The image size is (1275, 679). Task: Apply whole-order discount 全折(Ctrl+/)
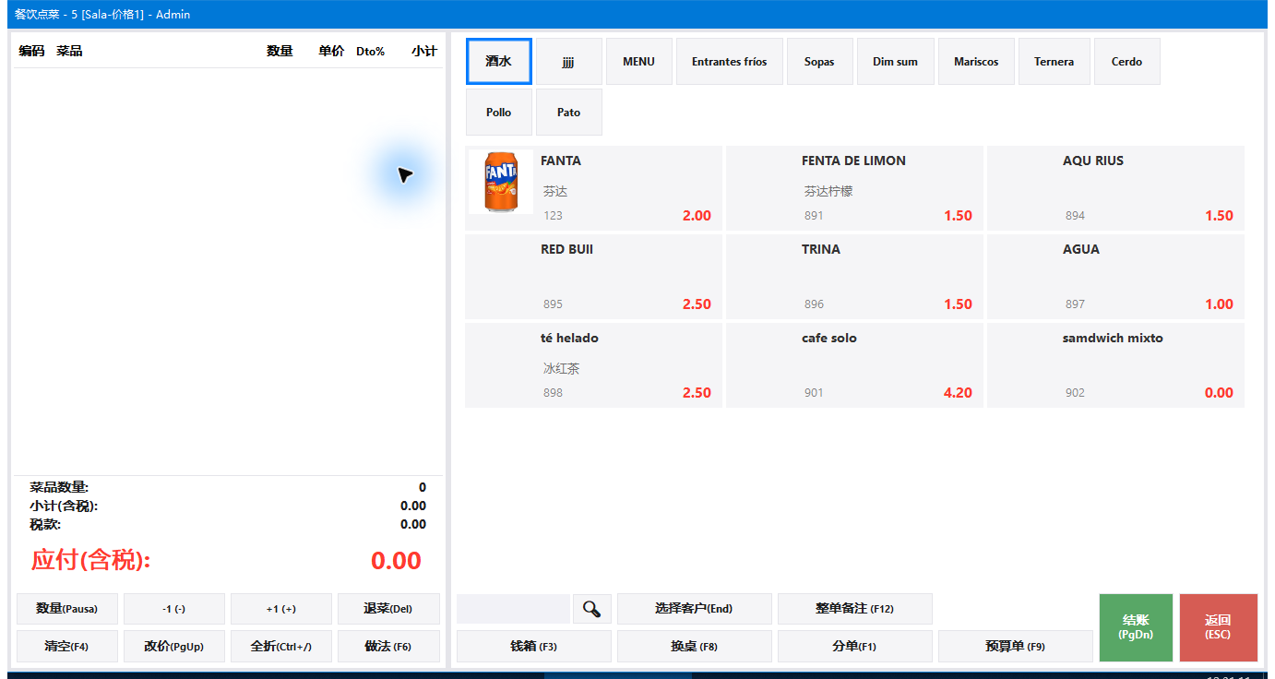pos(281,647)
